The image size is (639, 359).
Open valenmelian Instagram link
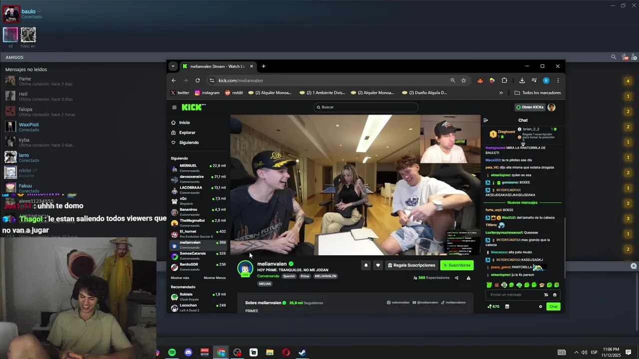398,303
